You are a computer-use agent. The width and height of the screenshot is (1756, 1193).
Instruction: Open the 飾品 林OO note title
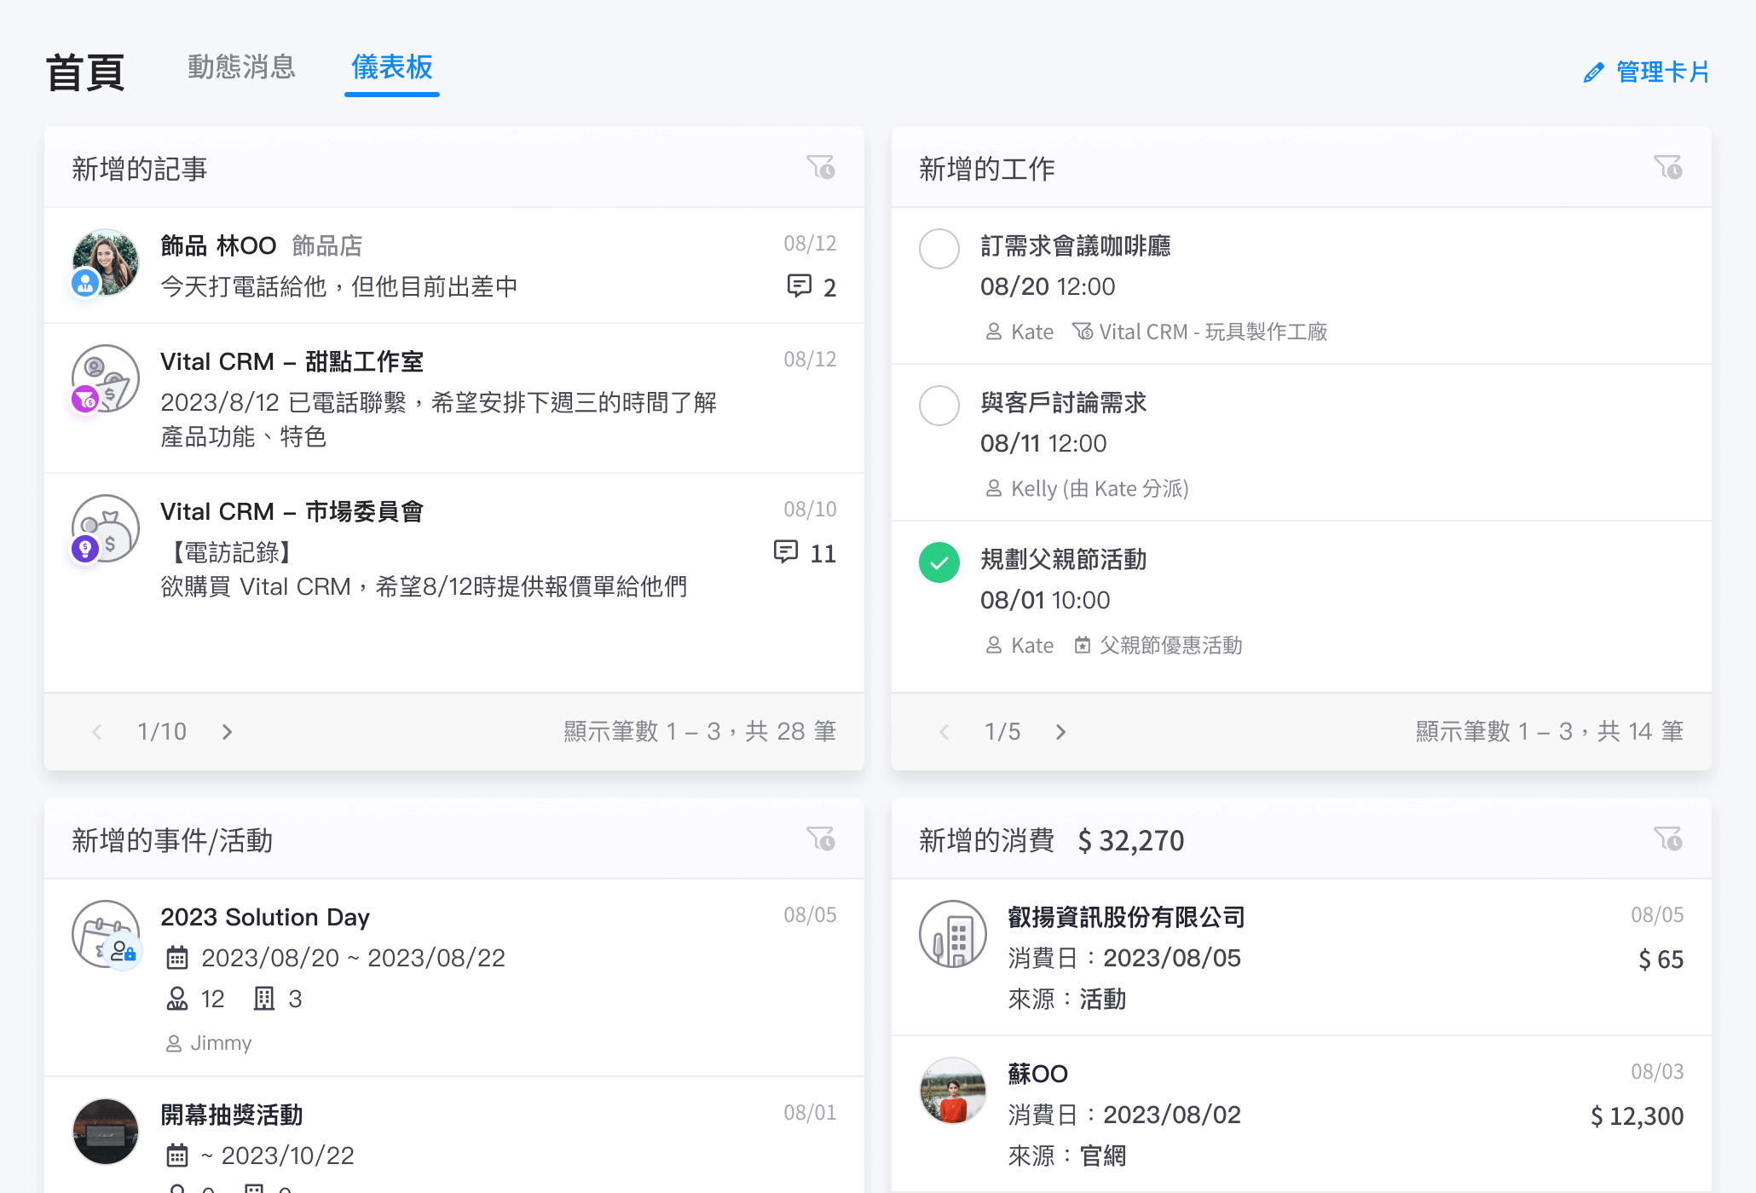218,245
